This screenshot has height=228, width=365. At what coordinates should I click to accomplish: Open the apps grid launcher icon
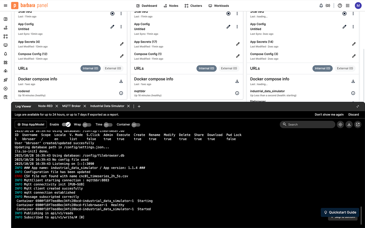coord(348,6)
